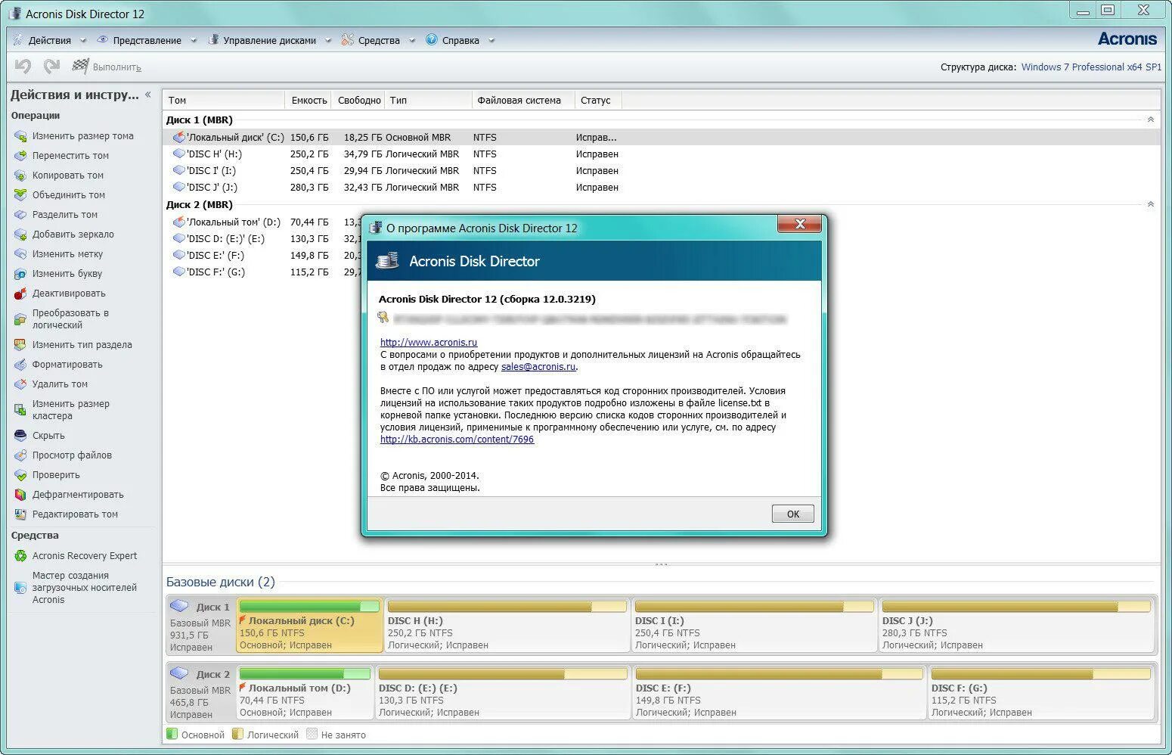The height and width of the screenshot is (755, 1172).
Task: Click the Redo arrow icon
Action: (x=51, y=67)
